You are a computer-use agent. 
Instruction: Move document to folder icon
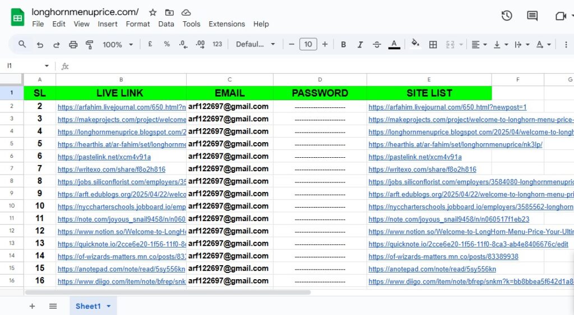click(x=169, y=12)
